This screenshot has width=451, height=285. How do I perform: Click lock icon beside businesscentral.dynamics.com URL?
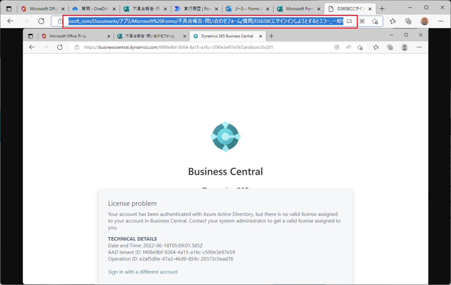[77, 47]
